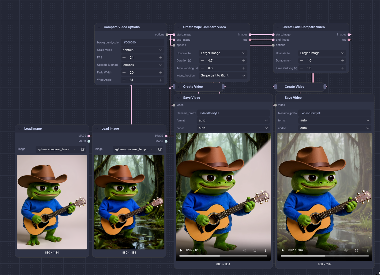The height and width of the screenshot is (275, 380).
Task: Open codec dropdown in right Save Video
Action: (335, 128)
